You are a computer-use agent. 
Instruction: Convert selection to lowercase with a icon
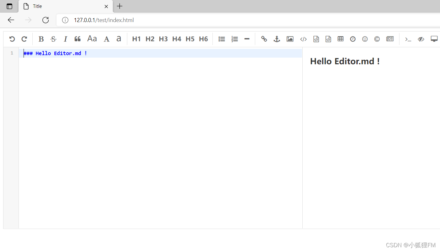(119, 39)
